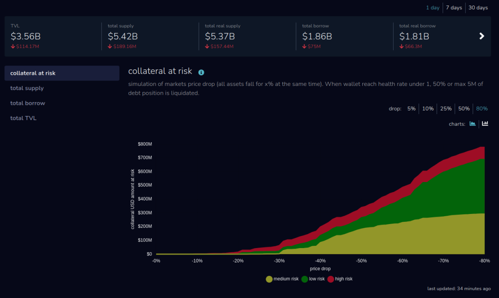Image resolution: width=499 pixels, height=298 pixels.
Task: Select the 5% drop option
Action: click(x=411, y=109)
